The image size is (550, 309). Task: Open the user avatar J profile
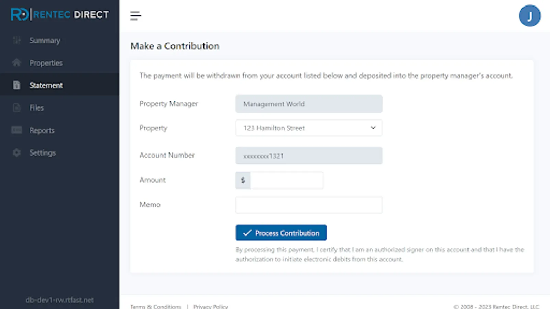point(529,16)
